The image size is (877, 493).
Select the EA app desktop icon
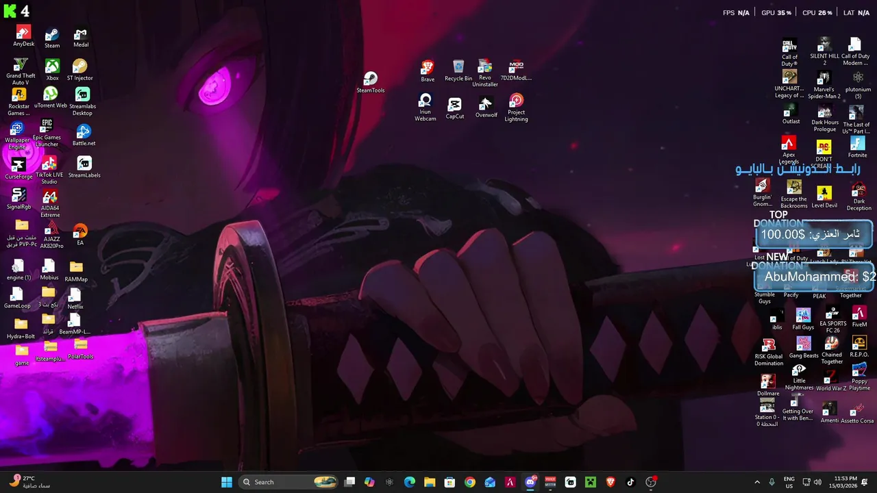pyautogui.click(x=80, y=234)
